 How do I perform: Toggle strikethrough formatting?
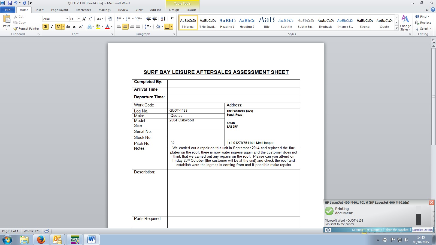click(68, 27)
